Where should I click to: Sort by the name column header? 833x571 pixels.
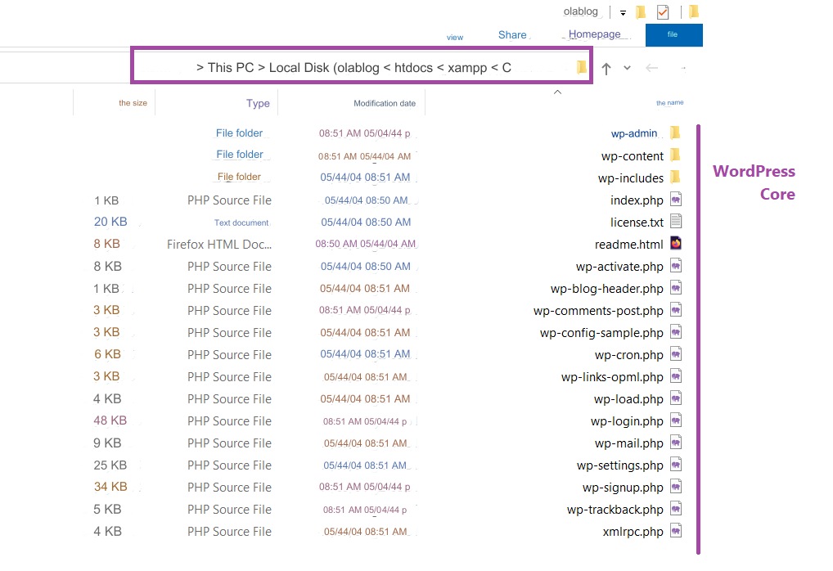(x=669, y=102)
